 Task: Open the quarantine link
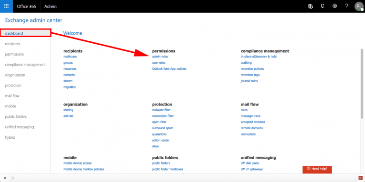tap(159, 134)
